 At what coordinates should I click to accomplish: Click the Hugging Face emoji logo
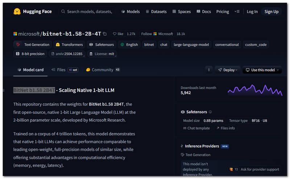click(x=17, y=12)
